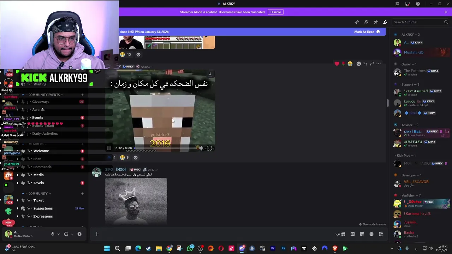Open pinned messages pin icon

coord(376,22)
